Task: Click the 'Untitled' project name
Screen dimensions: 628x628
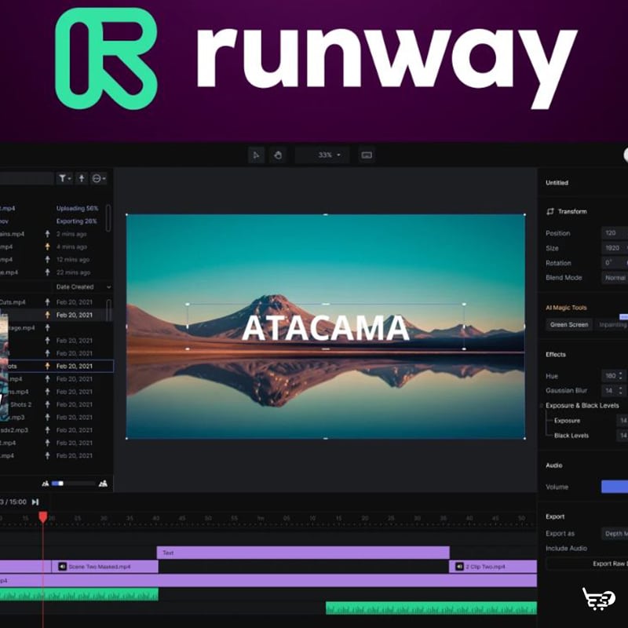Action: point(557,183)
